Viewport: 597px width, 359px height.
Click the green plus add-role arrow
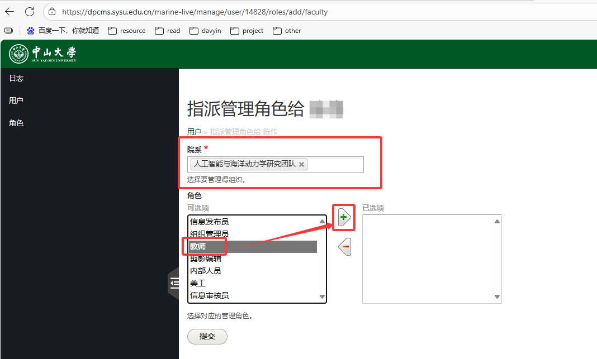pos(344,218)
